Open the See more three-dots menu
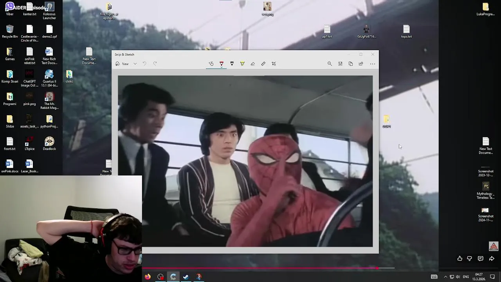This screenshot has width=501, height=282. (373, 64)
